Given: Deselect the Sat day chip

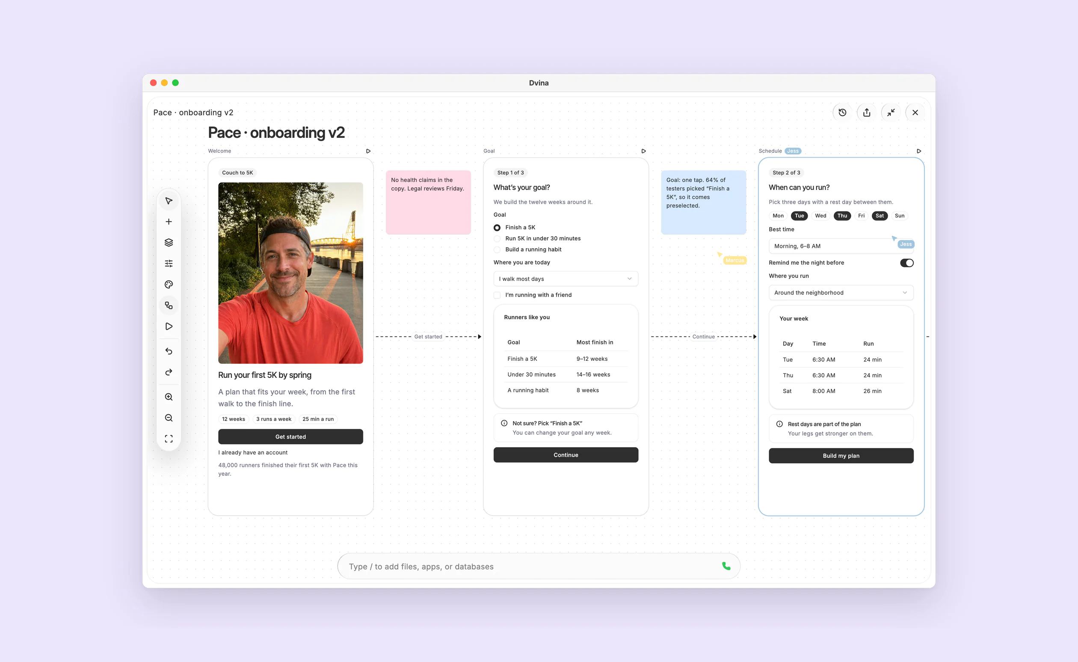Looking at the screenshot, I should coord(879,216).
